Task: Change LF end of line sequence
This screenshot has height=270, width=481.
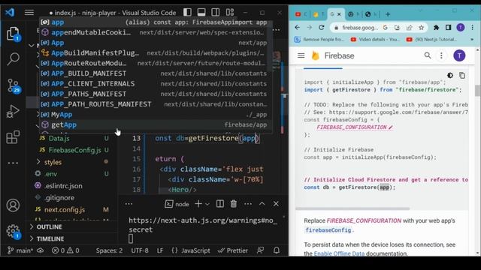Action: point(160,250)
